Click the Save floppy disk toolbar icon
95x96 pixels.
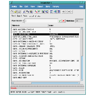coord(19,12)
